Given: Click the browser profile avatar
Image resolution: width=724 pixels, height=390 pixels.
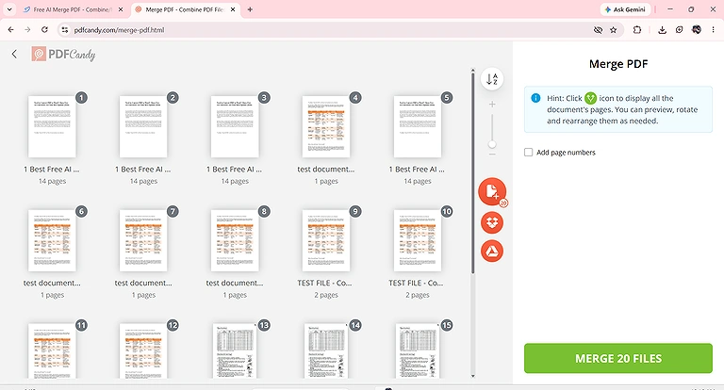Looking at the screenshot, I should point(697,30).
